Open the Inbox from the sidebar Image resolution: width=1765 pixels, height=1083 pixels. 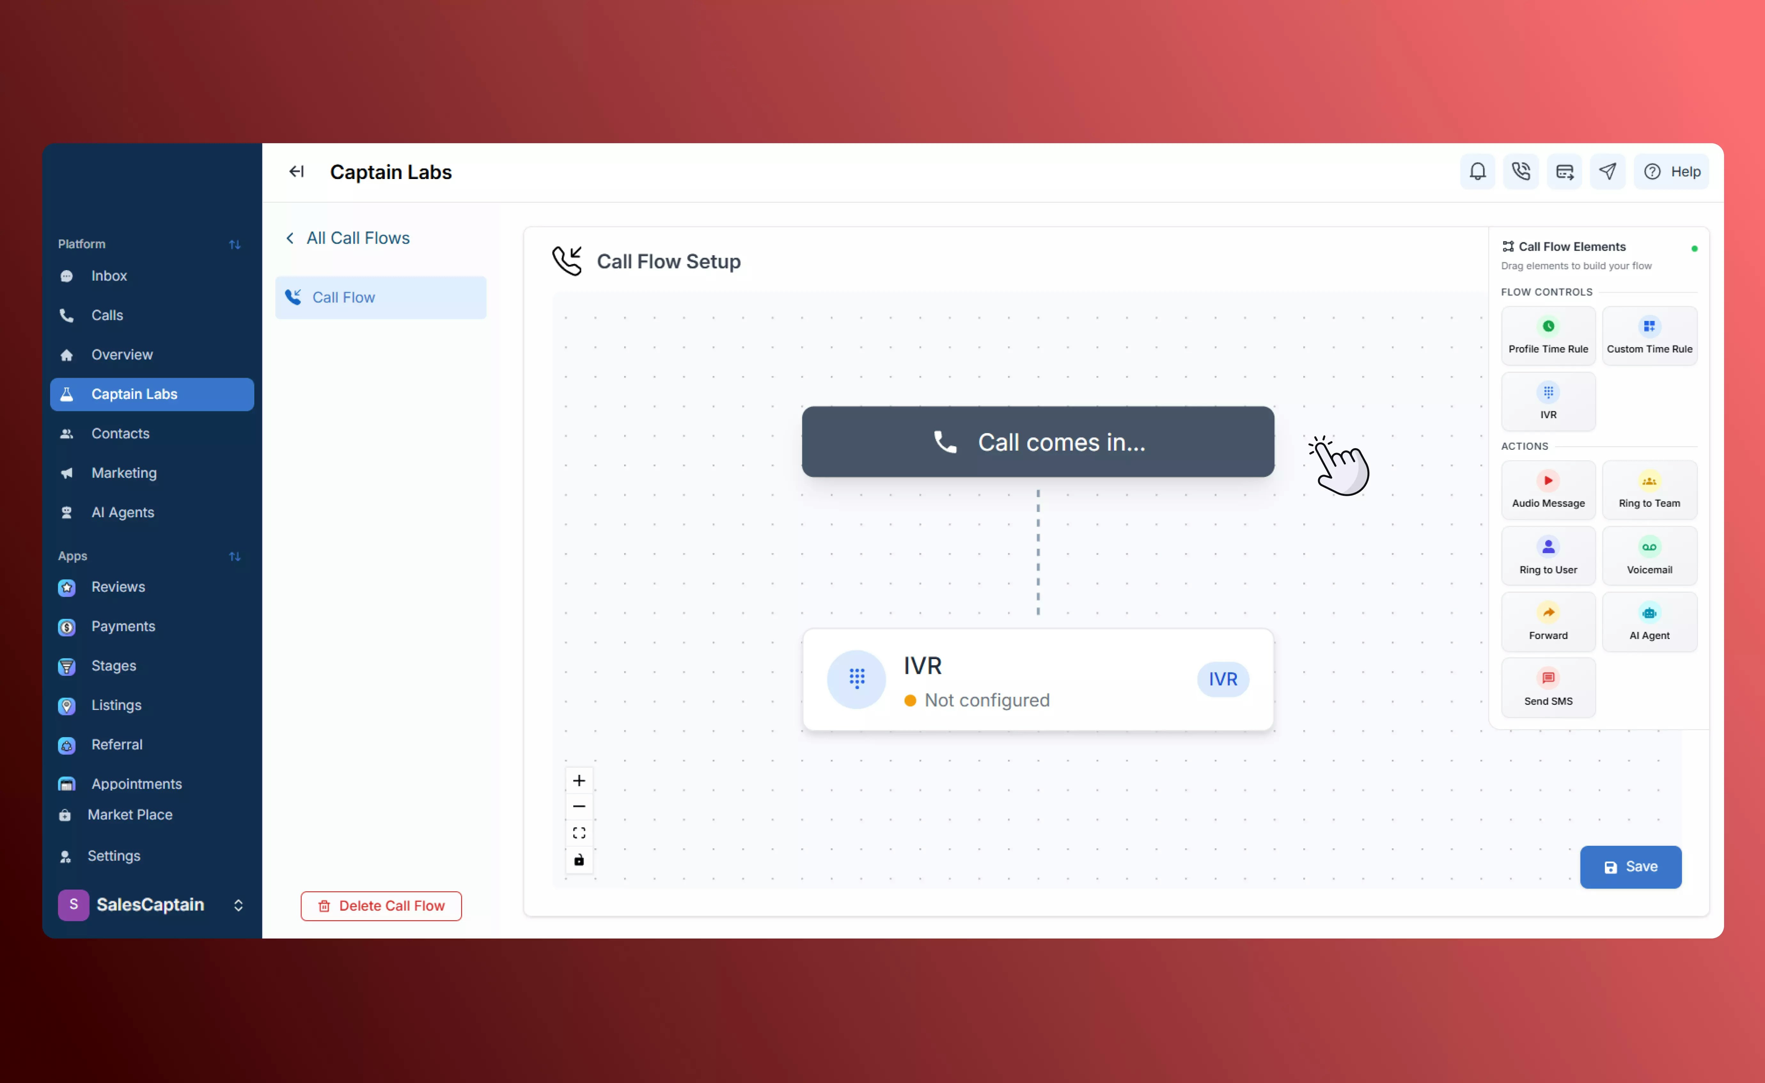(x=109, y=276)
